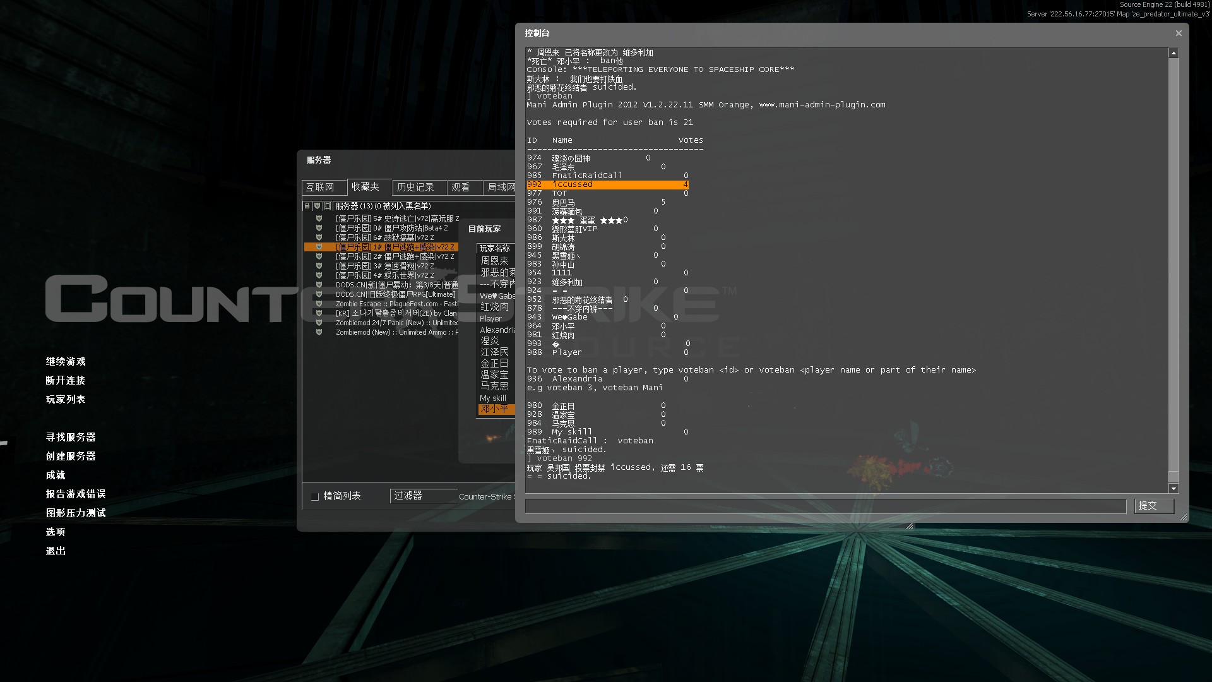Click the shield icon on the 3# 急速滑翔 row
The image size is (1212, 682).
point(319,266)
